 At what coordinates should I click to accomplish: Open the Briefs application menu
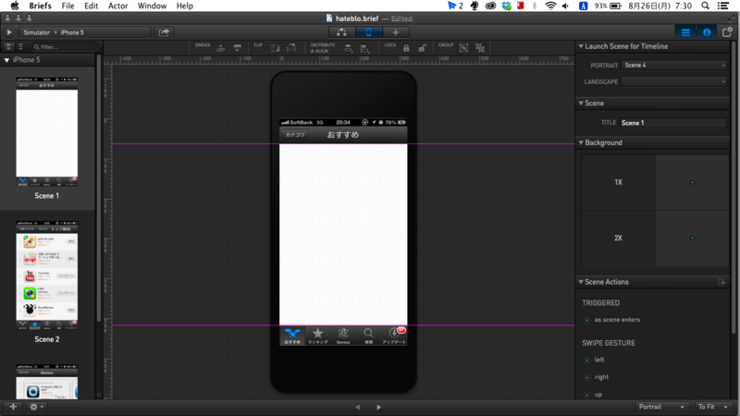[x=40, y=6]
